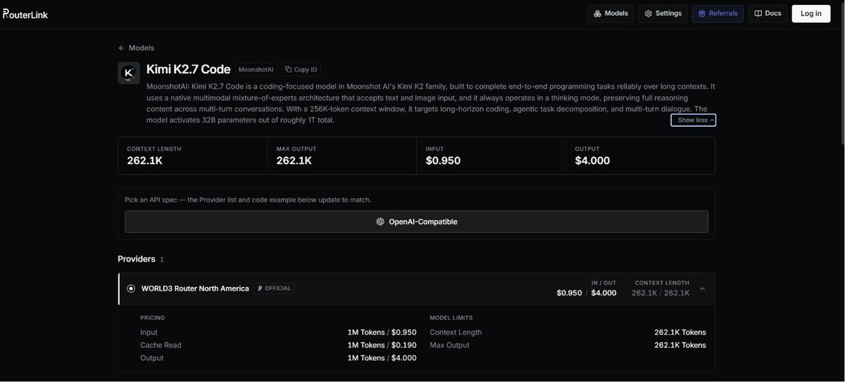This screenshot has height=382, width=845.
Task: Click the Log in button
Action: point(811,13)
